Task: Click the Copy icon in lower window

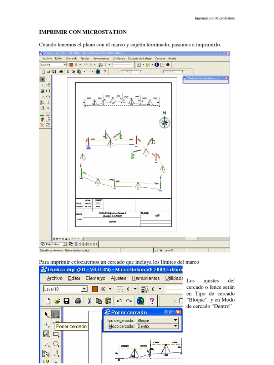Action: pyautogui.click(x=99, y=301)
